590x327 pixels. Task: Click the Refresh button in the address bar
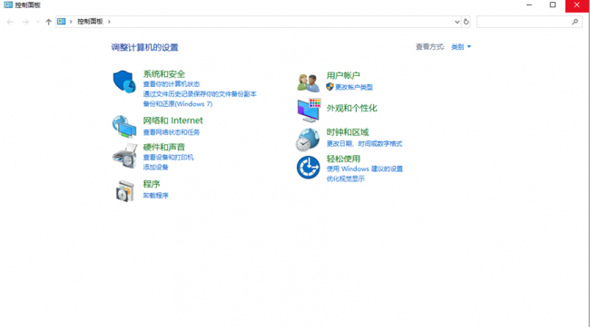(467, 22)
